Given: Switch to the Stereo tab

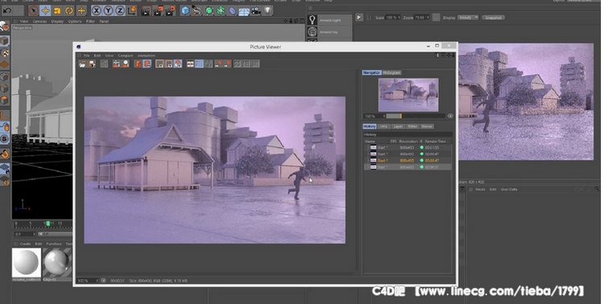Looking at the screenshot, I should click(427, 126).
